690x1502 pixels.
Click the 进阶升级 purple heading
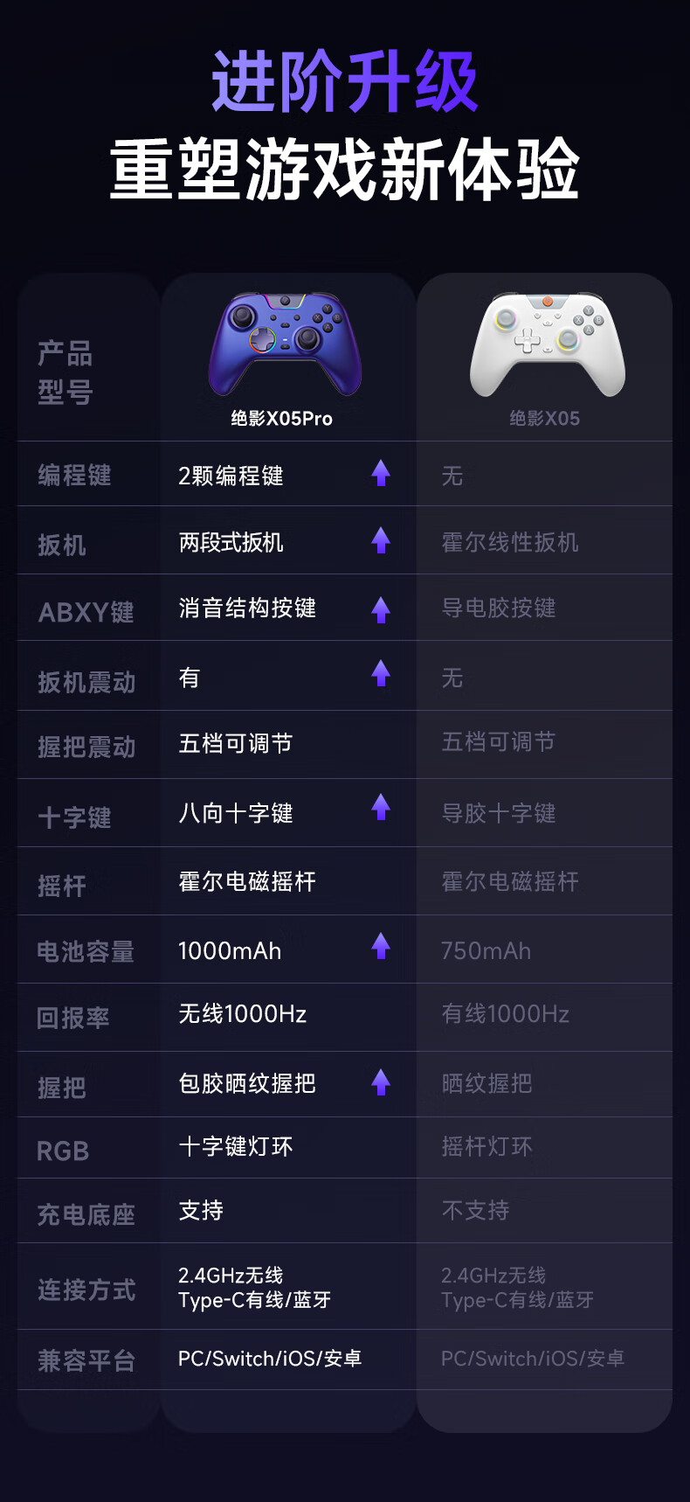345,81
